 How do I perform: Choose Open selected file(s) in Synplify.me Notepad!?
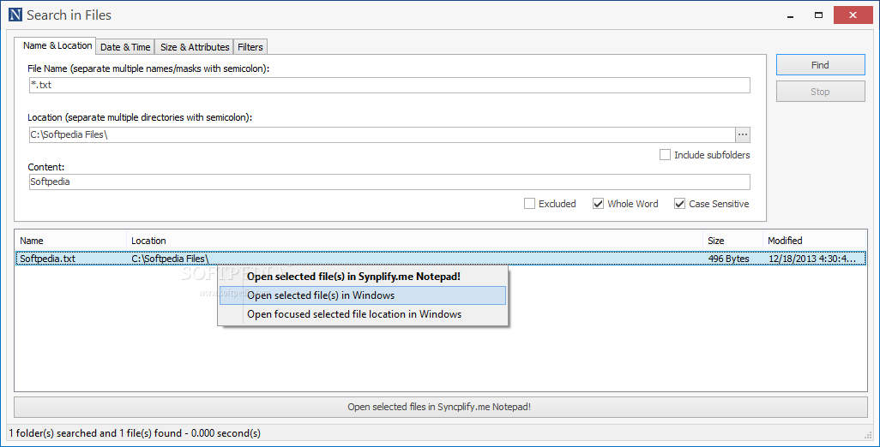pyautogui.click(x=363, y=276)
